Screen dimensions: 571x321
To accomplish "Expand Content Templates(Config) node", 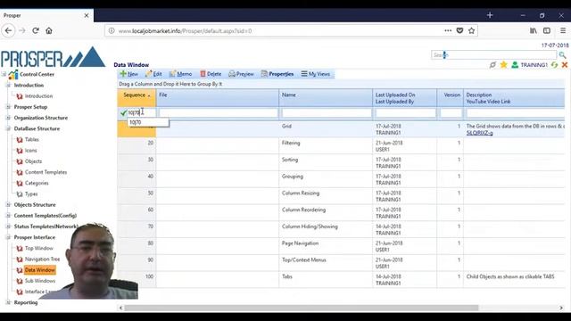I will (x=8, y=216).
